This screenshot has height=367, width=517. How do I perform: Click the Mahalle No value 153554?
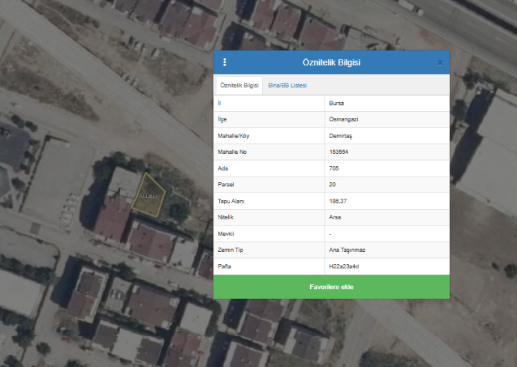click(x=339, y=152)
